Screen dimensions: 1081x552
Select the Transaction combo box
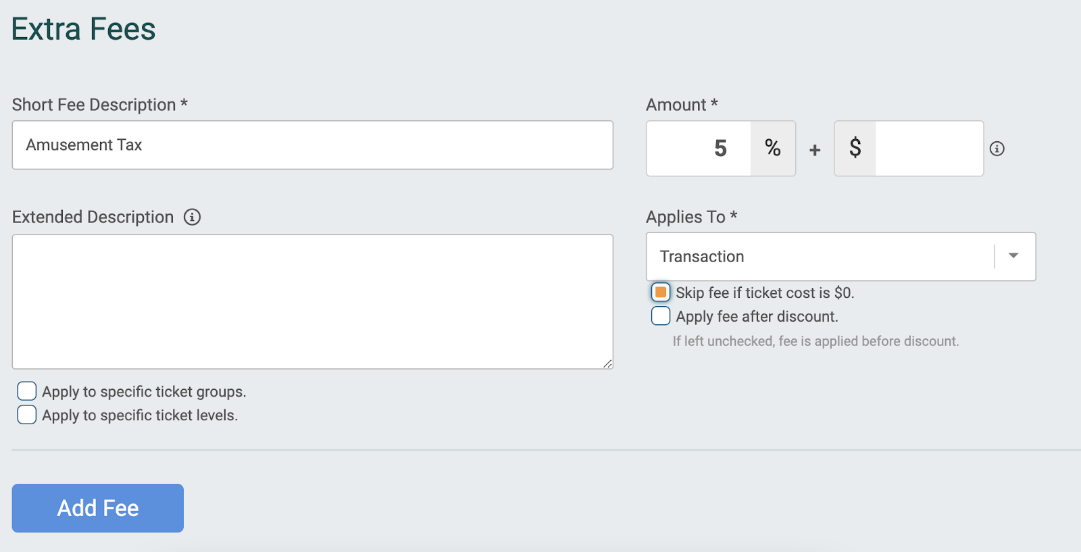(x=840, y=257)
